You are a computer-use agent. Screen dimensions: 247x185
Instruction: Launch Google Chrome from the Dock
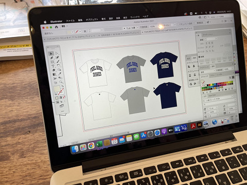91,145
